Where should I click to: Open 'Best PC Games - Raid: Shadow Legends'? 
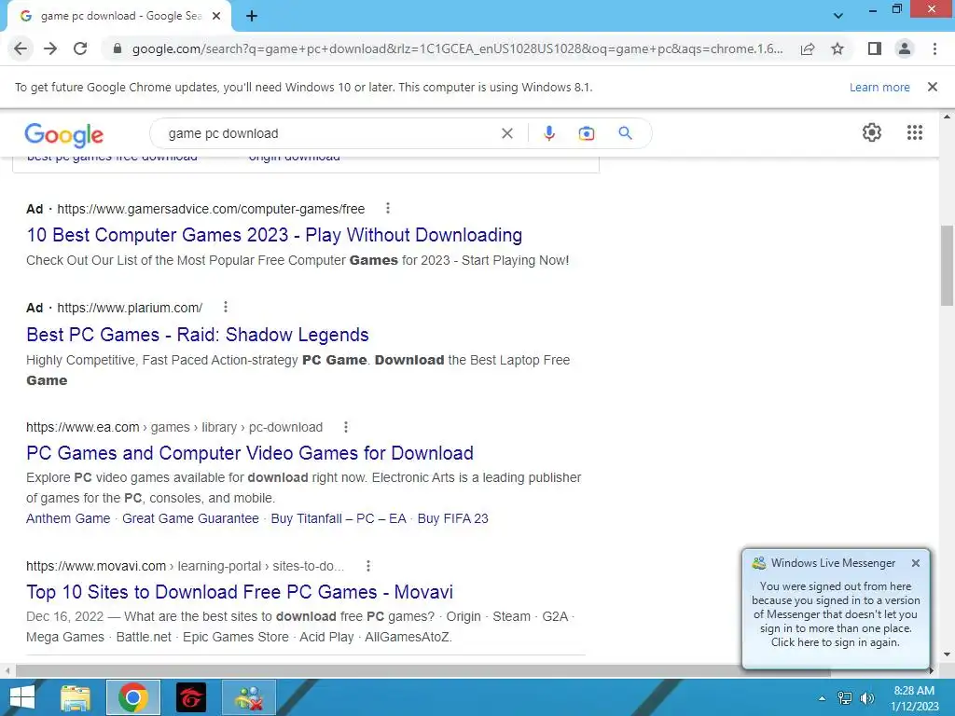click(198, 335)
